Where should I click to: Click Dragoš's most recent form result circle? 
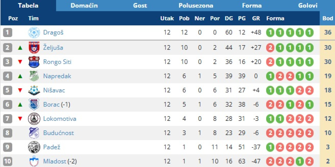click(x=309, y=33)
